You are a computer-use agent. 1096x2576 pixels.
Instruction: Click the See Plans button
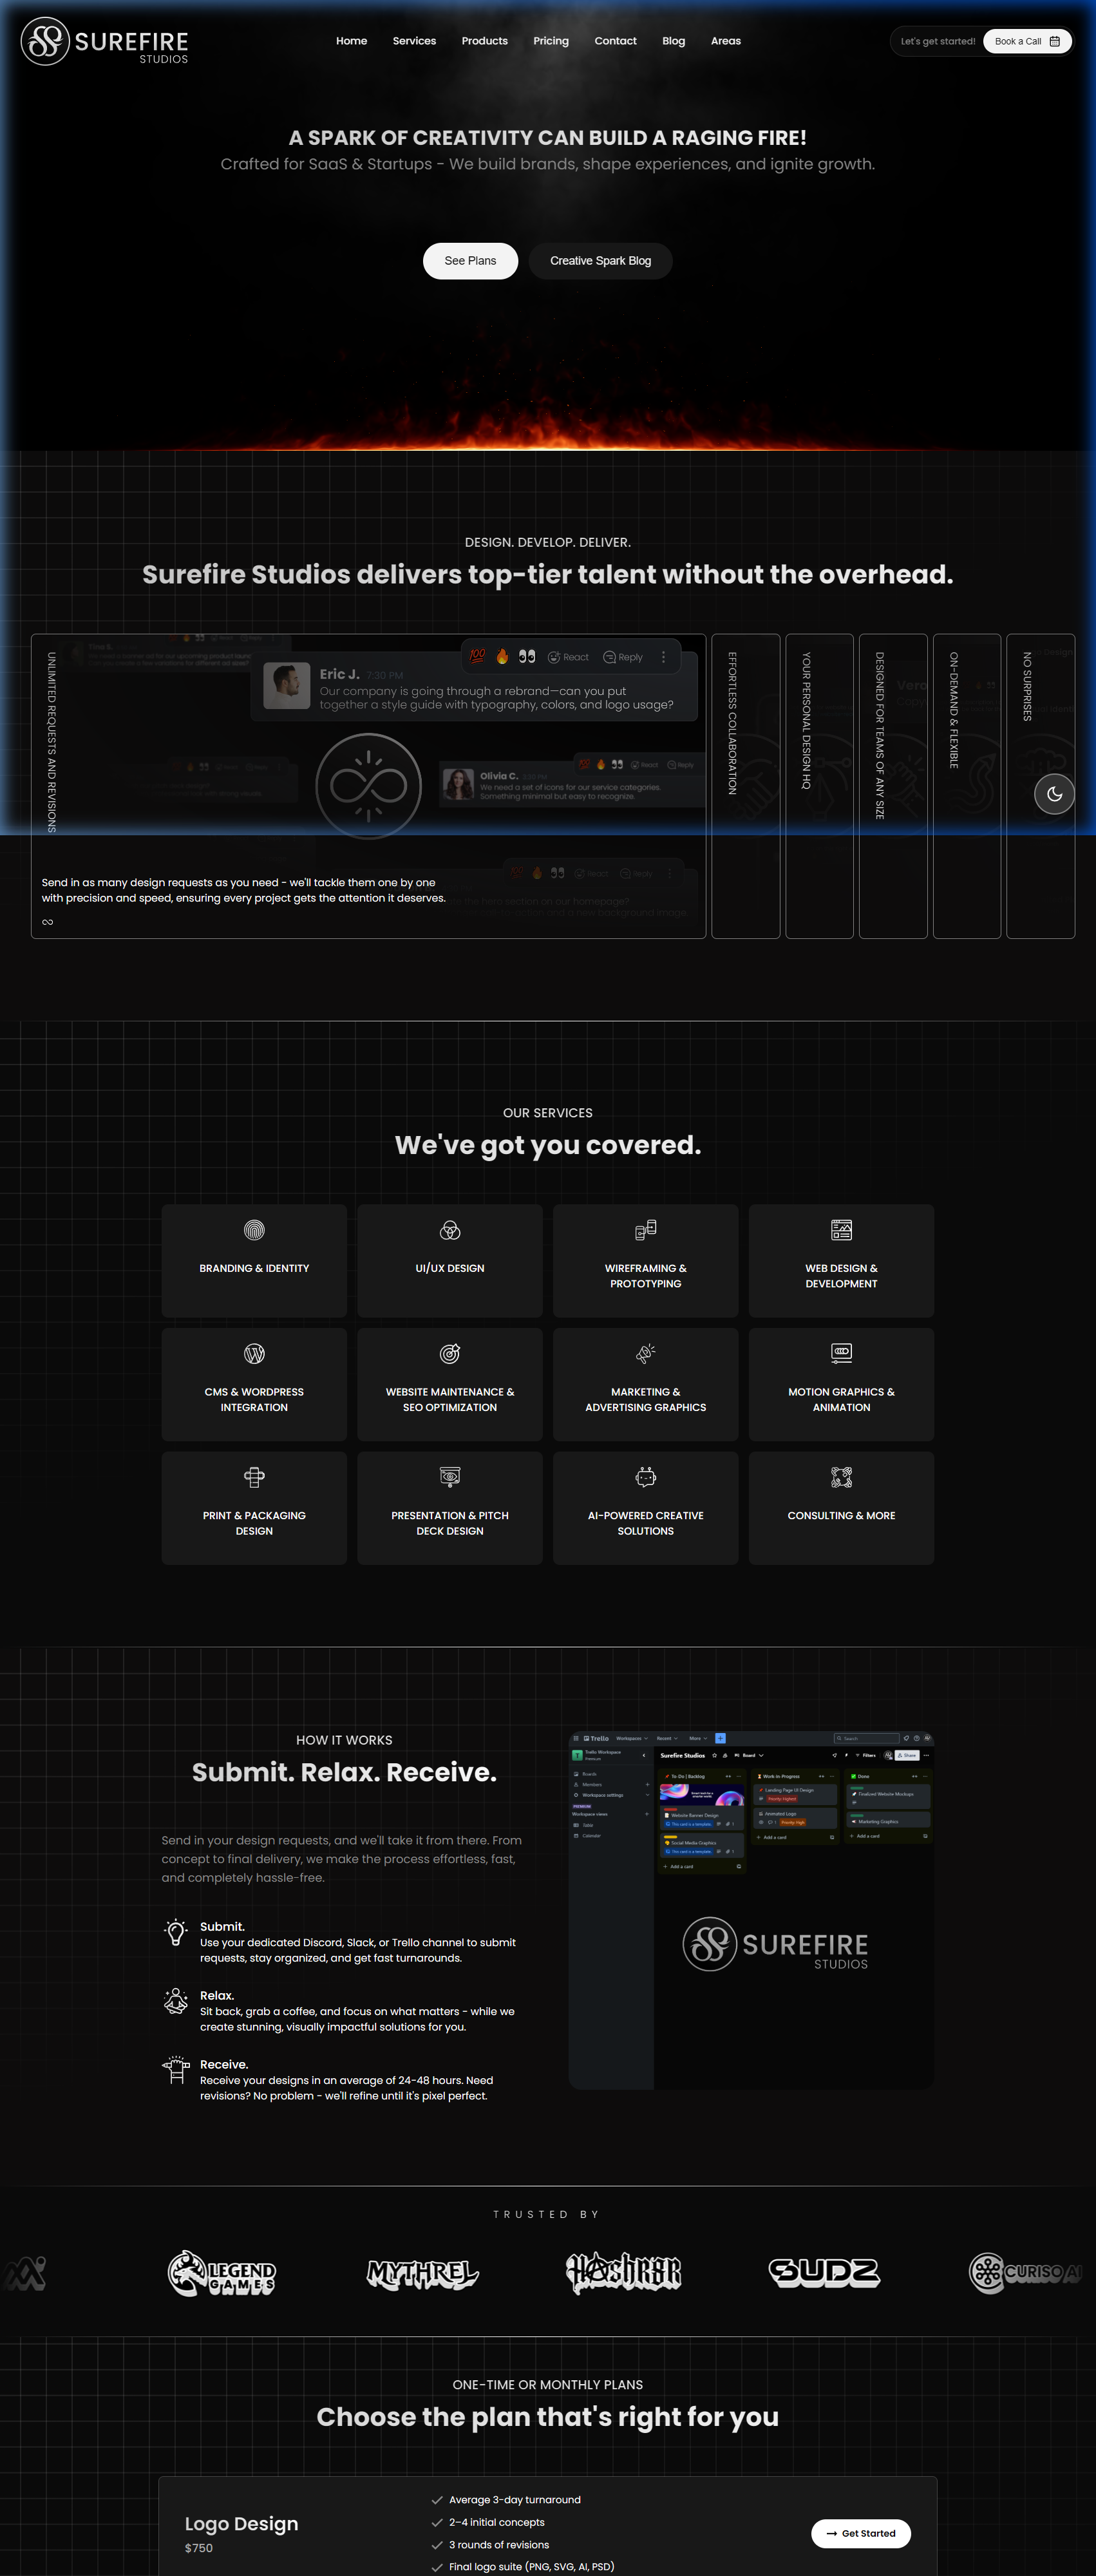(470, 260)
